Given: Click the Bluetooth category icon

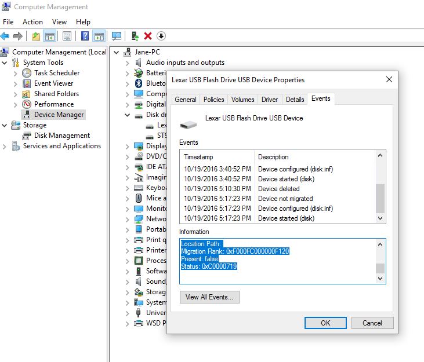Looking at the screenshot, I should (x=139, y=83).
